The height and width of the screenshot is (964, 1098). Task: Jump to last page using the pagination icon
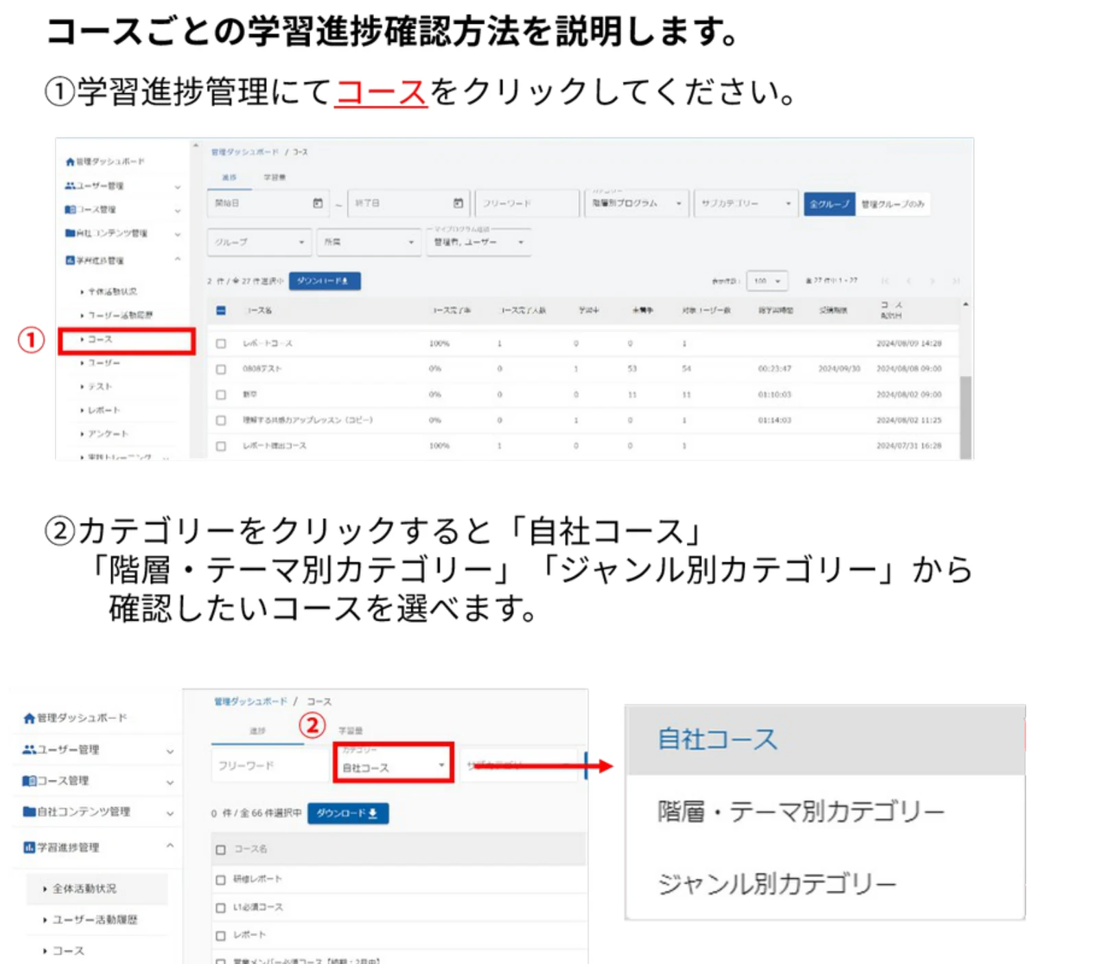tap(955, 281)
